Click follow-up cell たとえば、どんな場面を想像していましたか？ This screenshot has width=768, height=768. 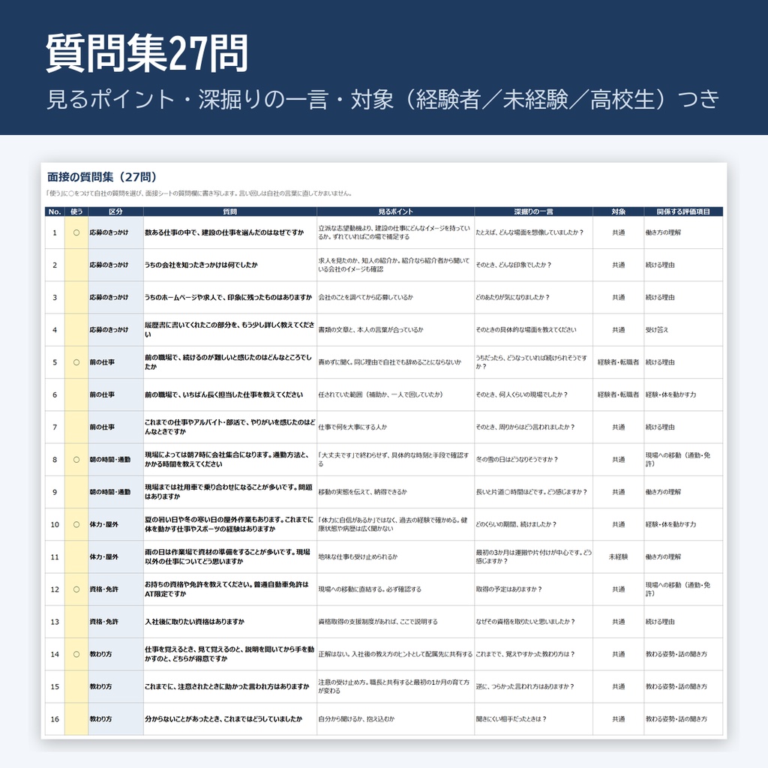(x=533, y=232)
